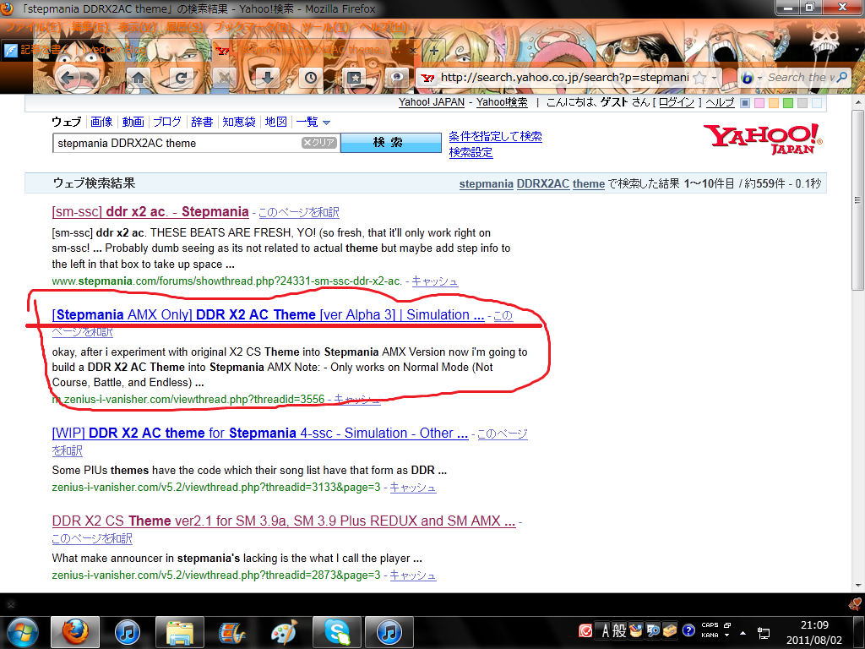Clear the query with ×クリア button

pyautogui.click(x=318, y=143)
